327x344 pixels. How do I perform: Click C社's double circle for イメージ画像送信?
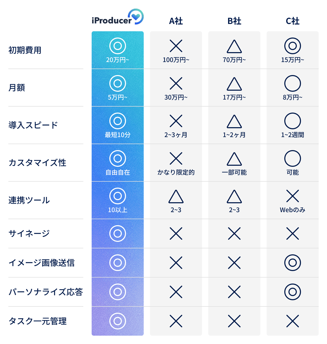tap(293, 263)
